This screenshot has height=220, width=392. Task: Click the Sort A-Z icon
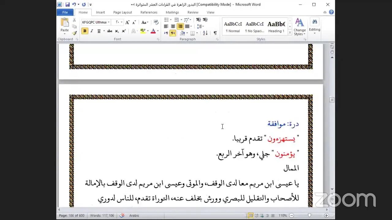(205, 33)
